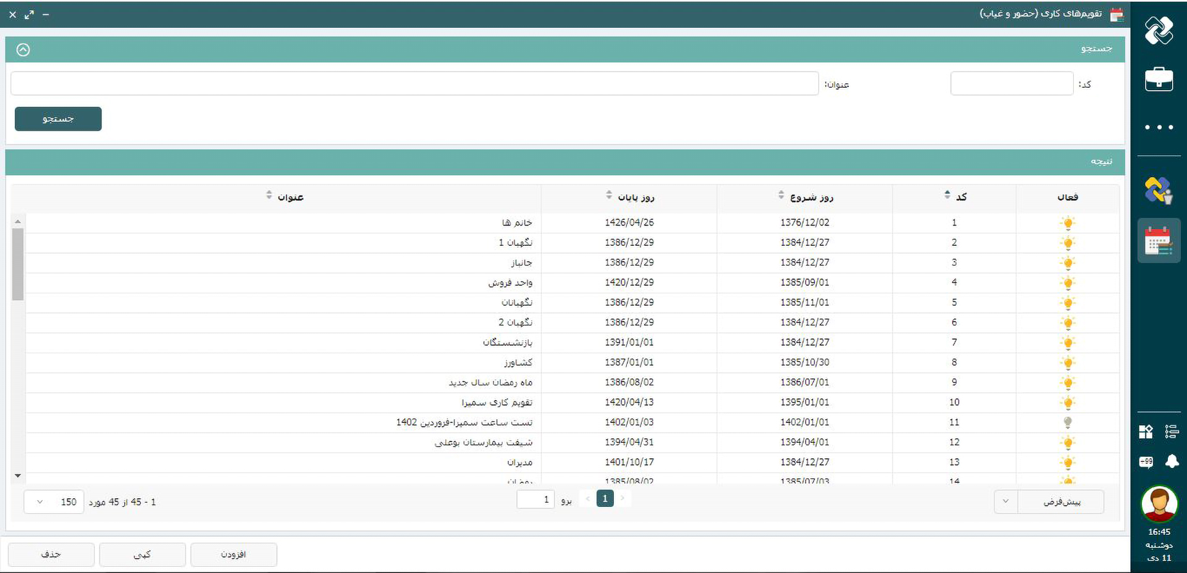
Task: Click the notification bell icon
Action: 1172,461
